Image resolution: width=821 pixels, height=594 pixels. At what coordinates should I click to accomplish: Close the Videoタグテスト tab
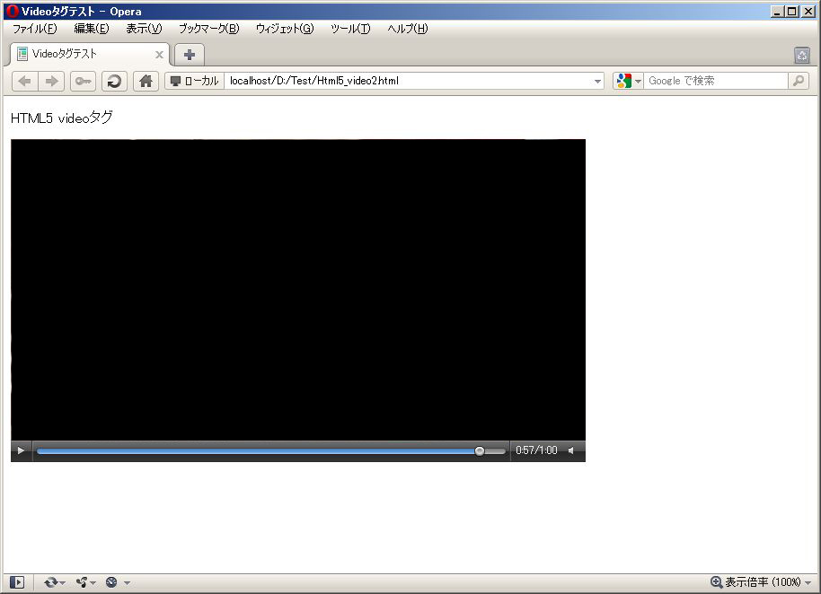point(159,55)
